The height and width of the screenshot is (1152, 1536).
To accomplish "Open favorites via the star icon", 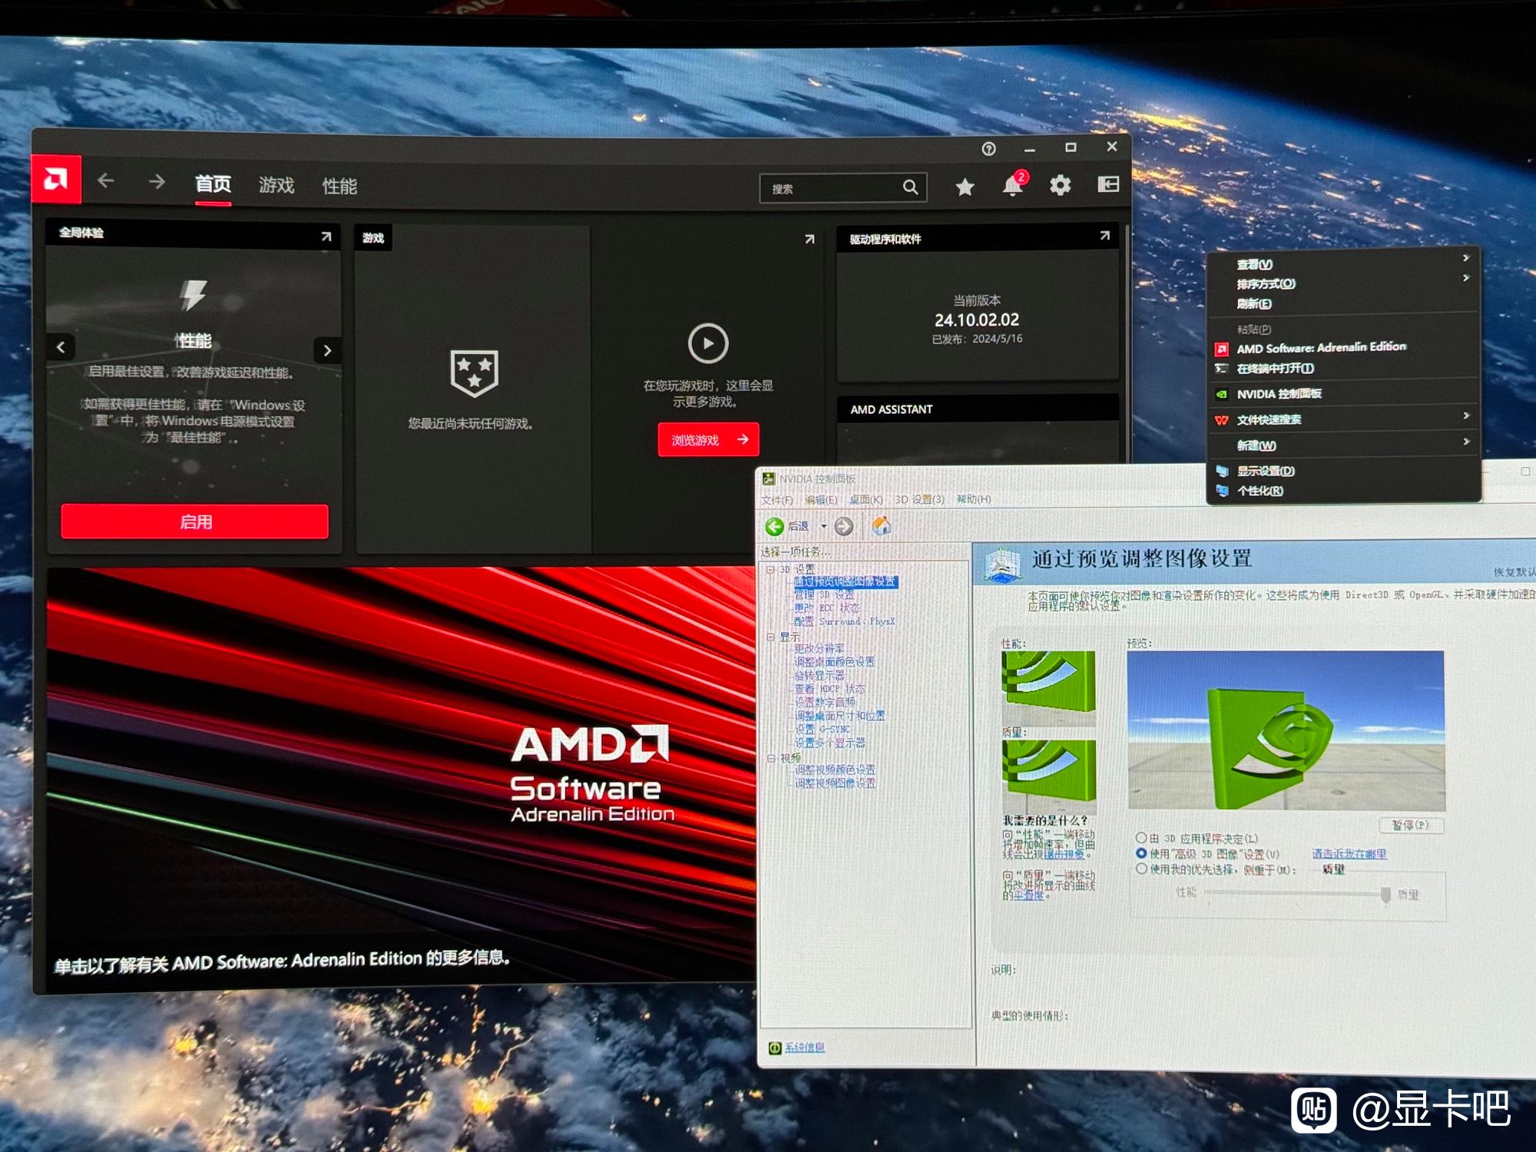I will tap(965, 187).
